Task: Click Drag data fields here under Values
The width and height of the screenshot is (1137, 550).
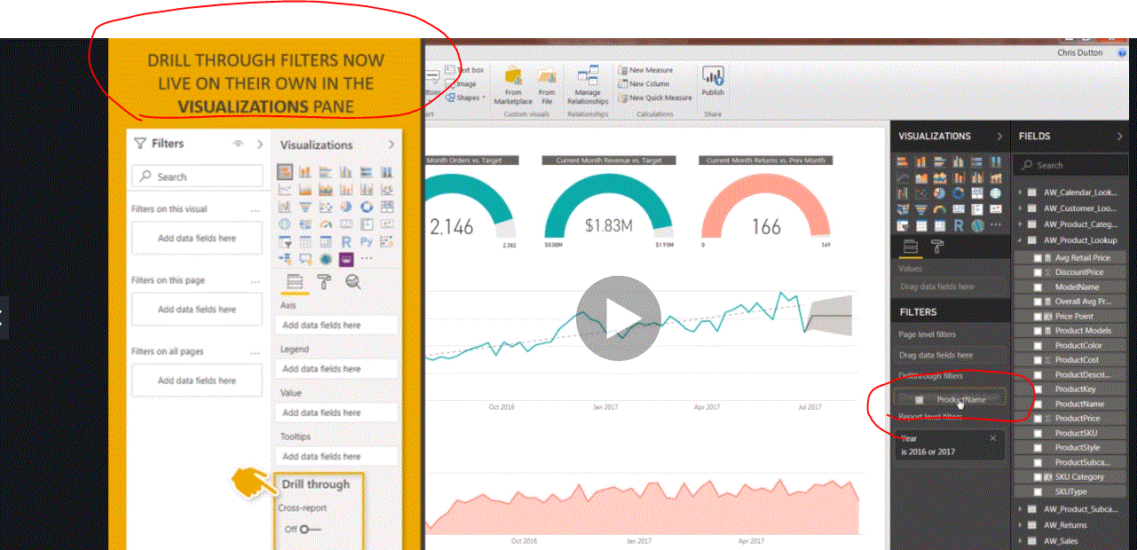Action: click(936, 287)
